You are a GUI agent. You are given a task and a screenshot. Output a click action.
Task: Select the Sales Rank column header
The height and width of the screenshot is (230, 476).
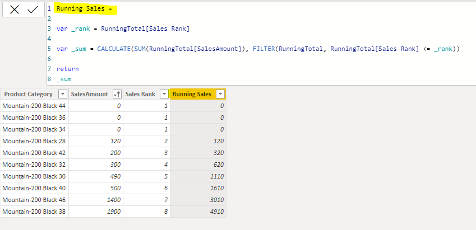147,94
